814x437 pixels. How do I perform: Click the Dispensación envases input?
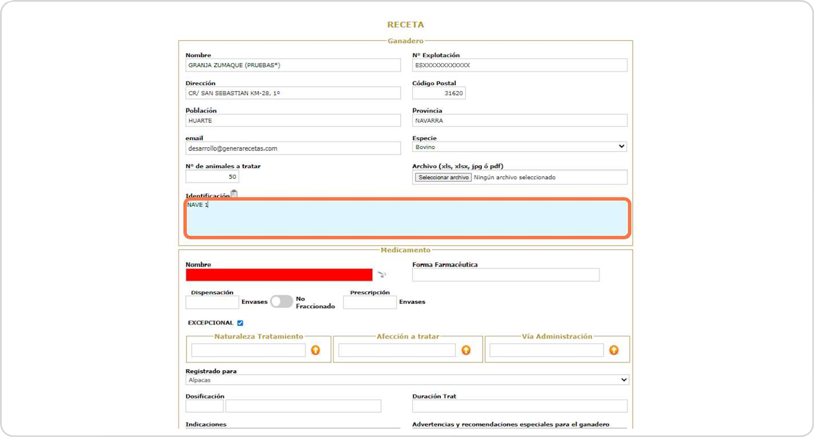coord(212,302)
